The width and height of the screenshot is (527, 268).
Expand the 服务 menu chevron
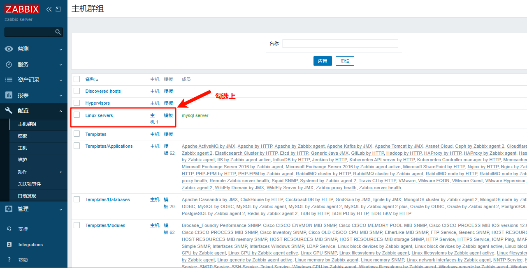click(61, 65)
